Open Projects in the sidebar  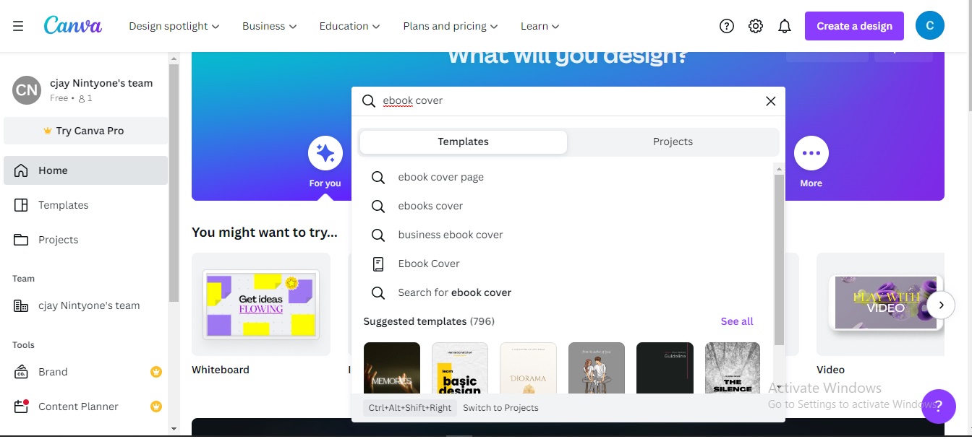coord(85,240)
